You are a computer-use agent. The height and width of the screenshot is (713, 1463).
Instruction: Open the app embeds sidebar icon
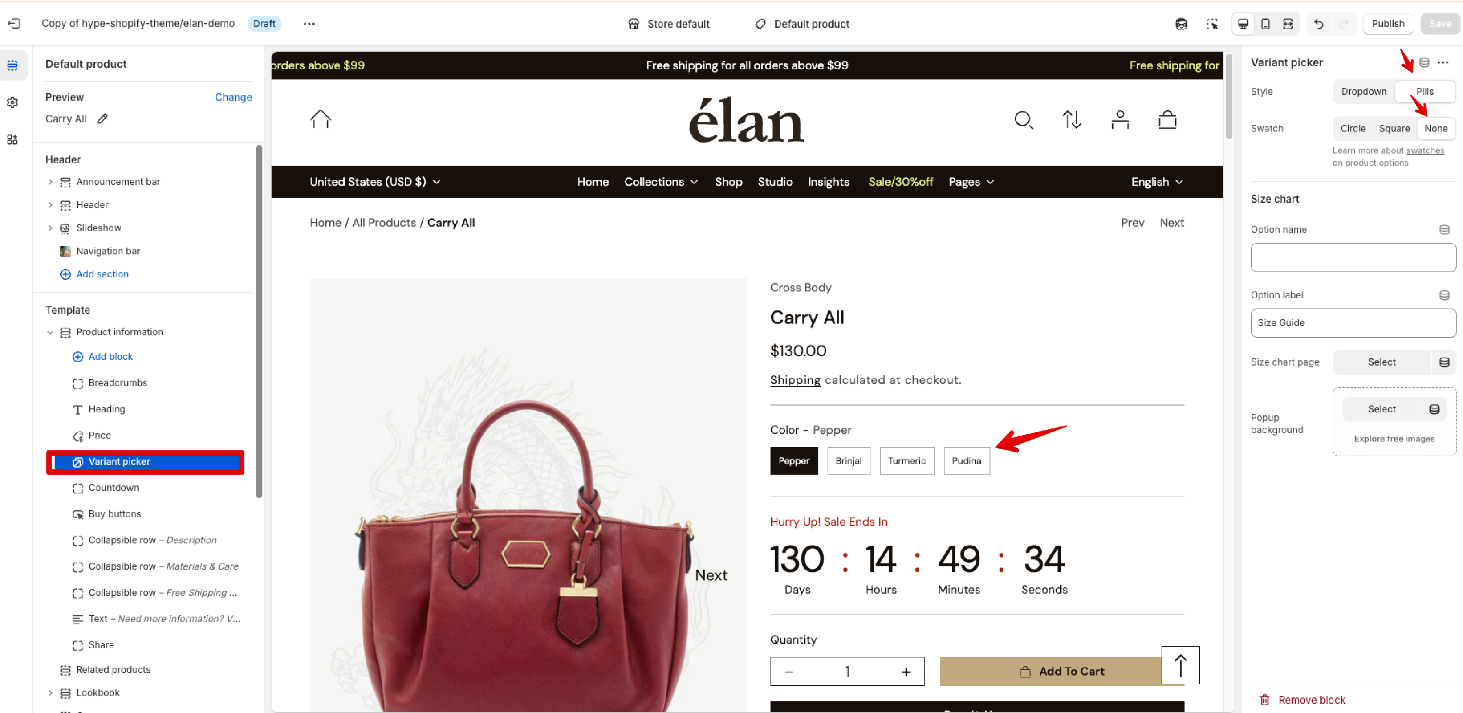[13, 140]
